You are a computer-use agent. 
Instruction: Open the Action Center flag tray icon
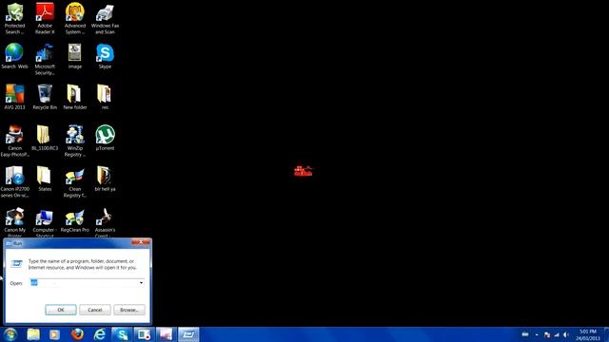547,334
